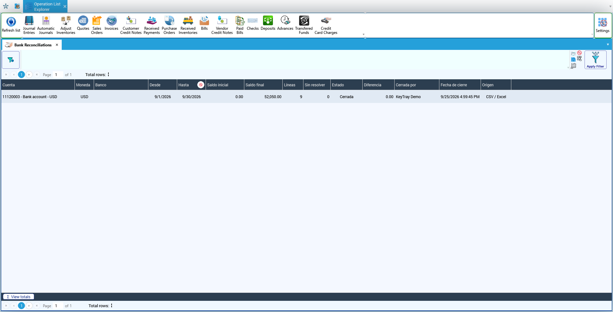The width and height of the screenshot is (613, 312).
Task: Open Received Inventories
Action: (188, 25)
